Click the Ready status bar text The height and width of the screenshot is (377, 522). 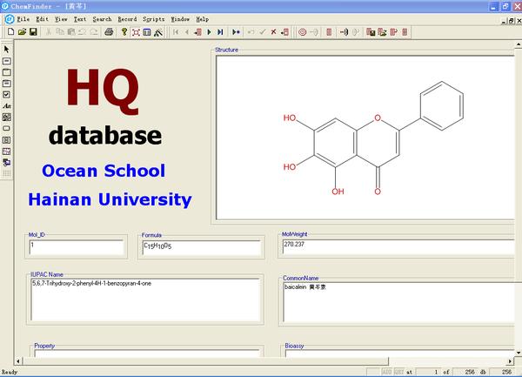10,372
